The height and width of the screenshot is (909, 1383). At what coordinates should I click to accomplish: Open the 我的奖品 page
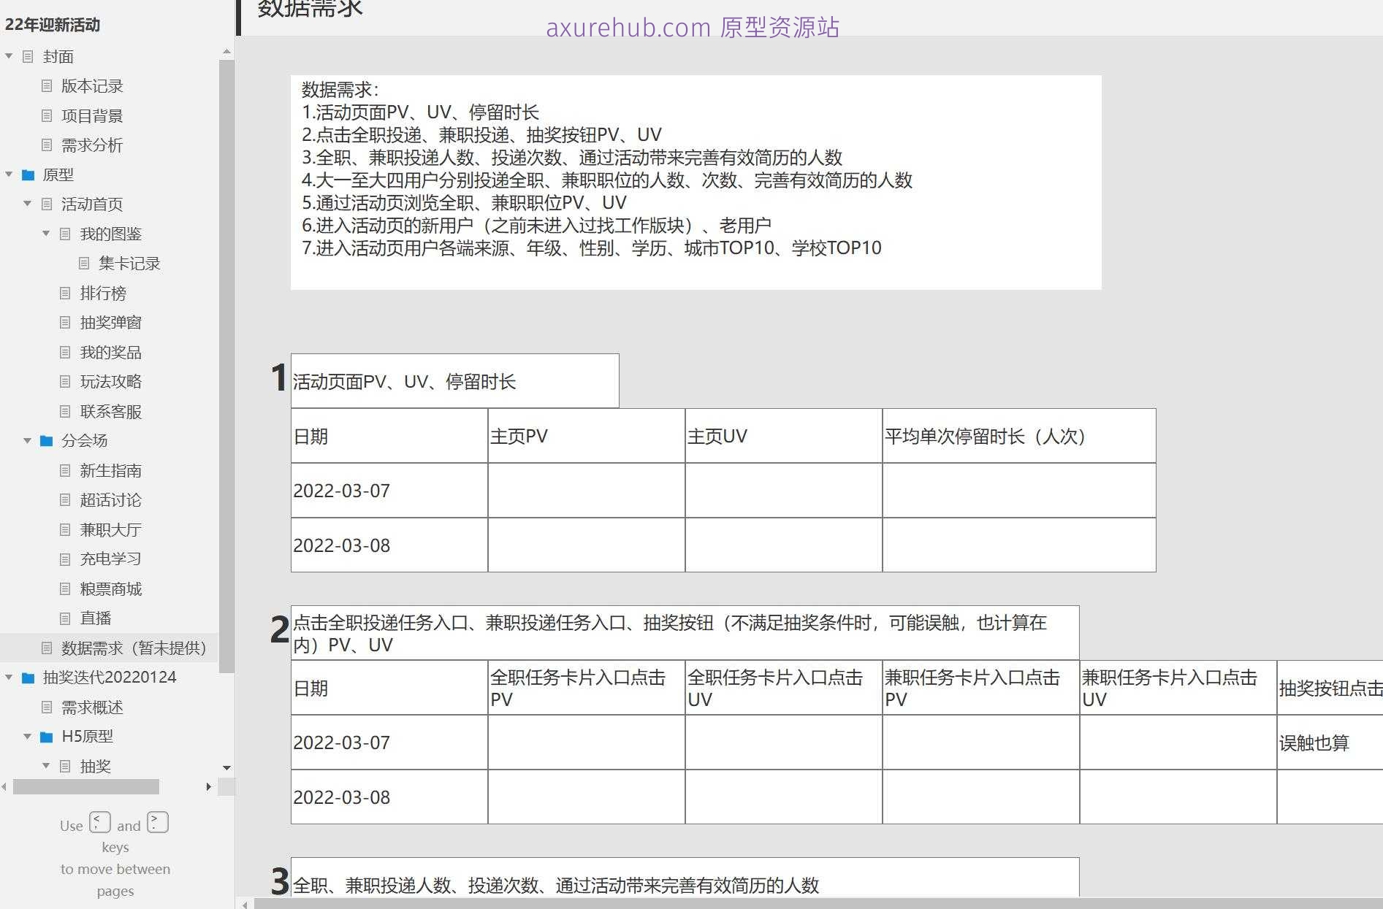(111, 352)
